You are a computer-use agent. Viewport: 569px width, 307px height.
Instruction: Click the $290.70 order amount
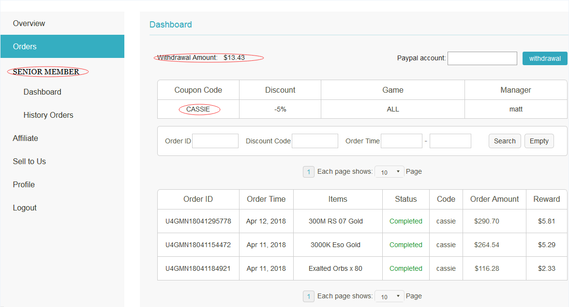coord(487,221)
